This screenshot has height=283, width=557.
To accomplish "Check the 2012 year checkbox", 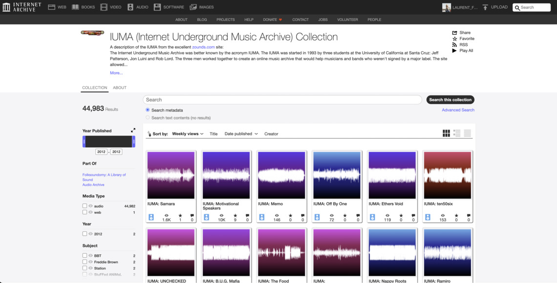I will point(85,234).
